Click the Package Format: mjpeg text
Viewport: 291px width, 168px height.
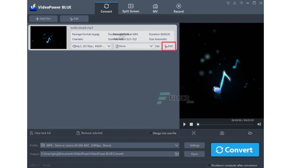pos(86,34)
